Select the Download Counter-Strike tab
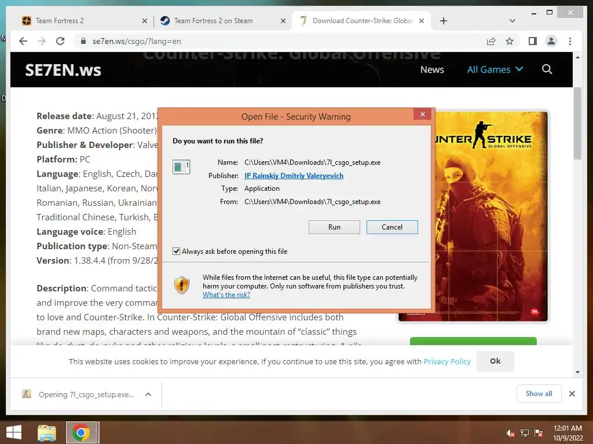Viewport: 593px width, 444px height. 361,21
